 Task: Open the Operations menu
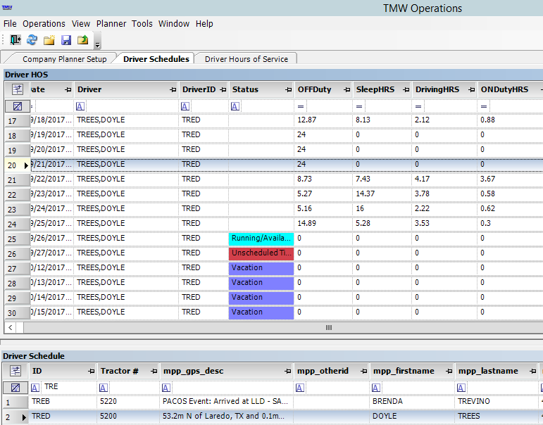point(44,23)
